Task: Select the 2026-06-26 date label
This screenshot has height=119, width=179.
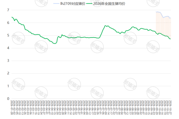Action: pos(98,107)
